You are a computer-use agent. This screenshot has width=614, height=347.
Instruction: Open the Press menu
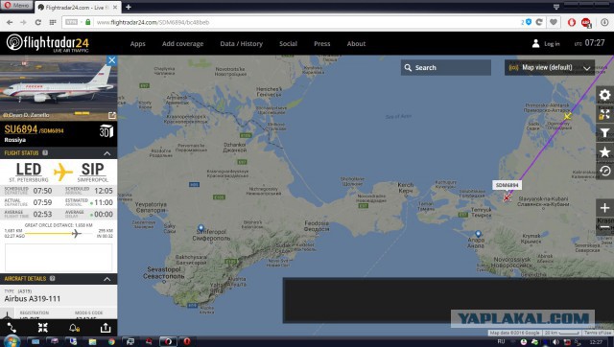tap(322, 44)
